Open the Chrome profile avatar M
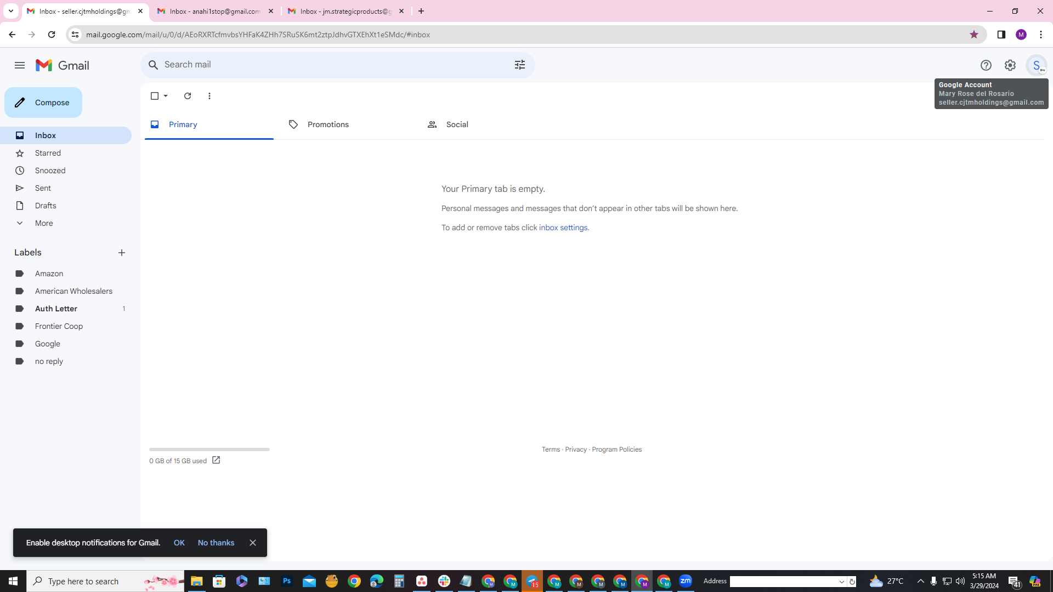This screenshot has width=1053, height=592. 1021,35
